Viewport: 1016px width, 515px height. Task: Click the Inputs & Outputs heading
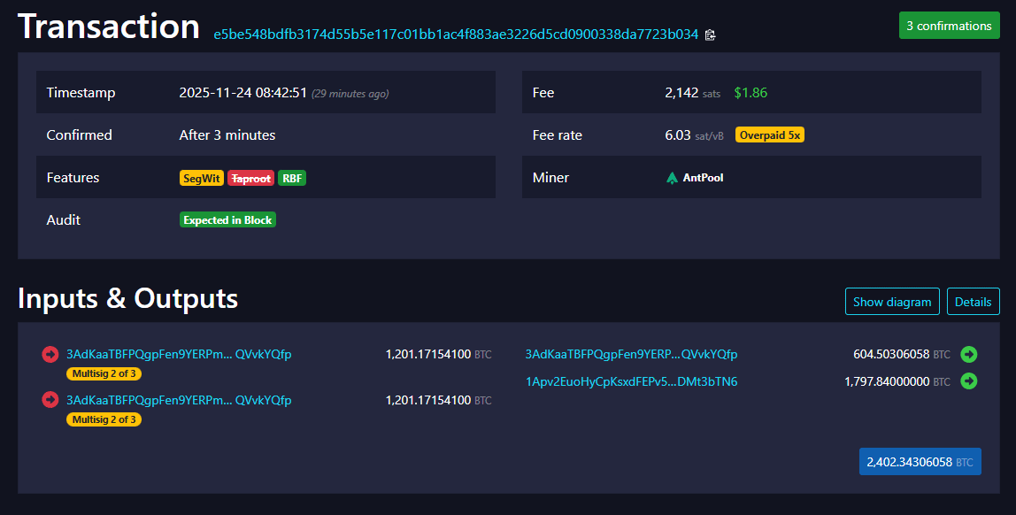(127, 298)
